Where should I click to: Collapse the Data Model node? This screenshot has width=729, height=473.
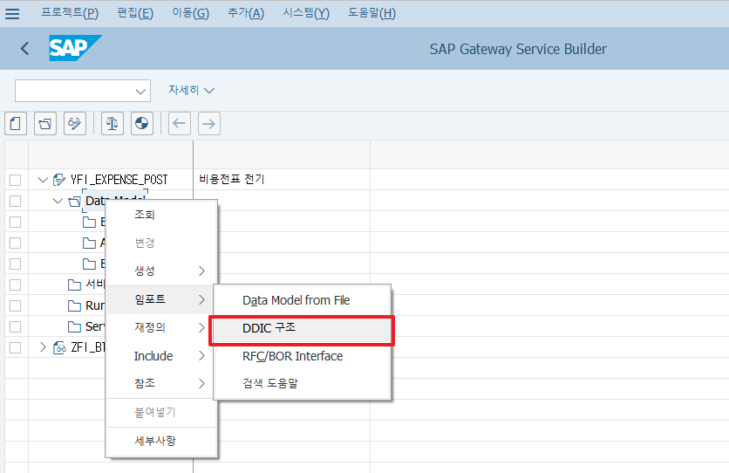(58, 201)
